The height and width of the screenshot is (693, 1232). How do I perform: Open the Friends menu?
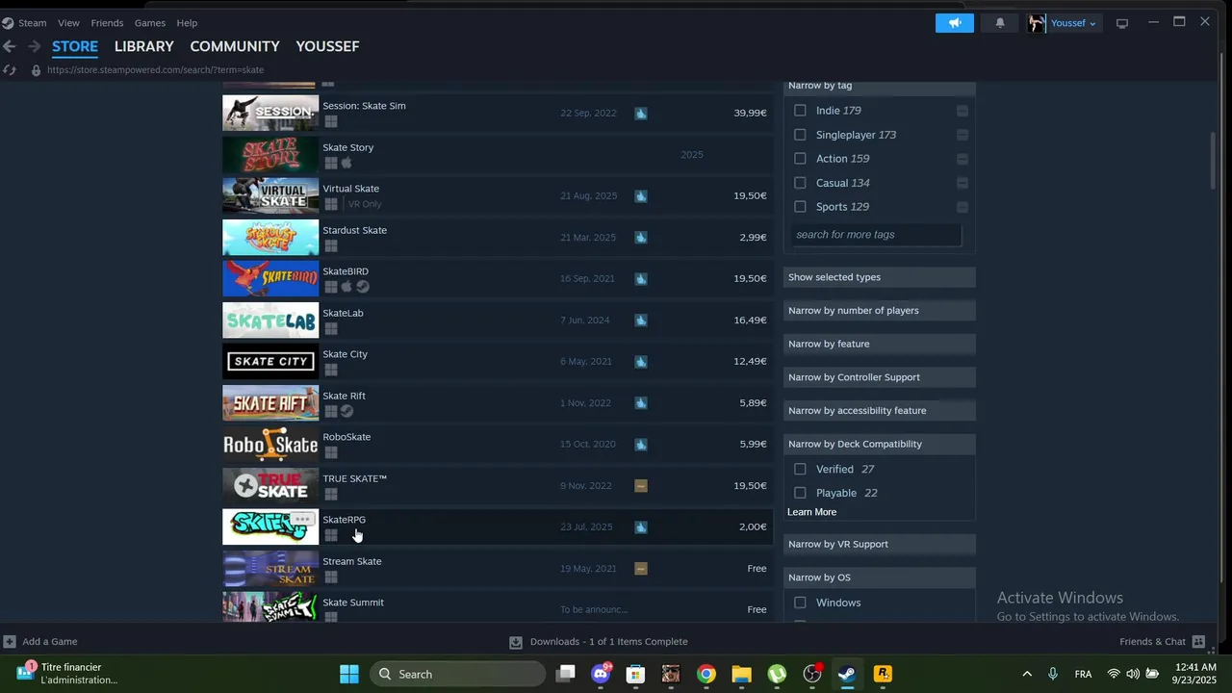[x=107, y=23]
